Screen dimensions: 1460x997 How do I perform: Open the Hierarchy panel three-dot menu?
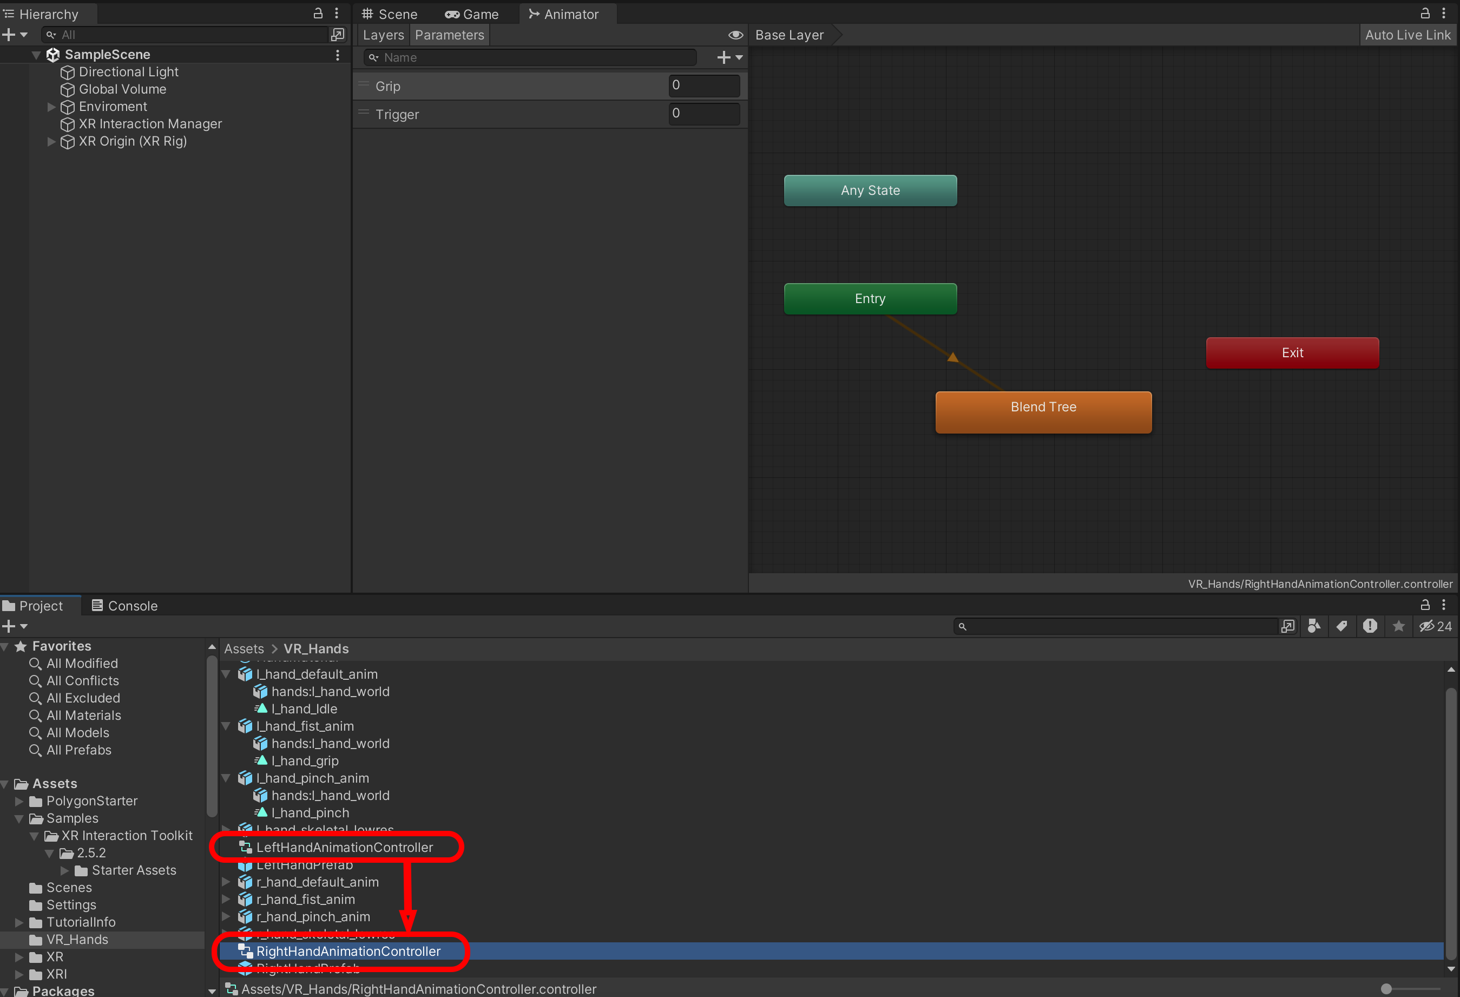337,13
